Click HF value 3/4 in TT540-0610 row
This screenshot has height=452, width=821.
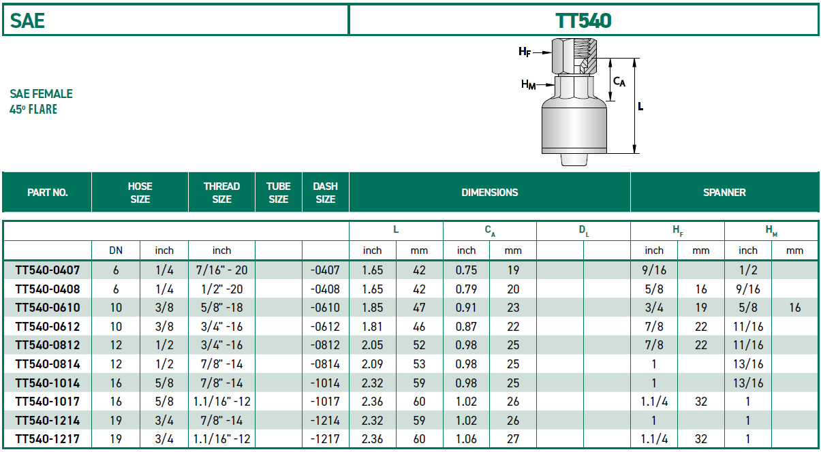click(x=654, y=308)
